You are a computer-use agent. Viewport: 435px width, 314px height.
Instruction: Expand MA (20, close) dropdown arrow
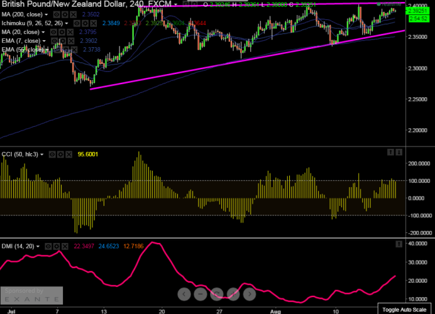43,33
